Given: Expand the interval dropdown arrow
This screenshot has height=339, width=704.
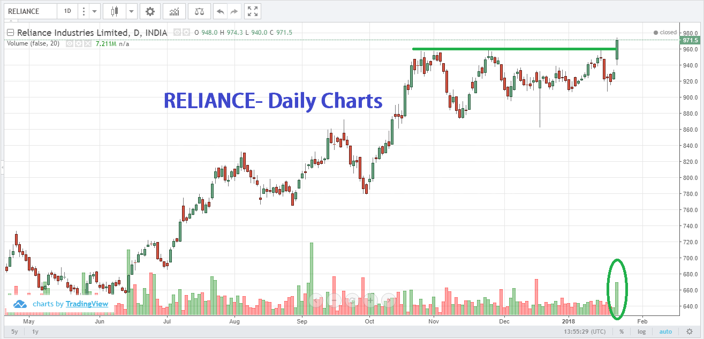Looking at the screenshot, I should coord(95,11).
